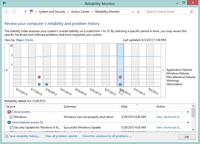
Task: View technical details for Windows shutdown event
Action: [168, 117]
